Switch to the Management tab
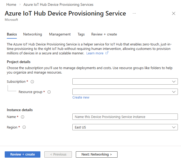Viewport: 181px width, 160px height. point(60,34)
